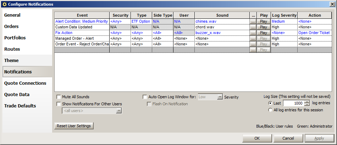Enable Auto Open Log Window checkbox
This screenshot has width=337, height=145.
(145, 97)
